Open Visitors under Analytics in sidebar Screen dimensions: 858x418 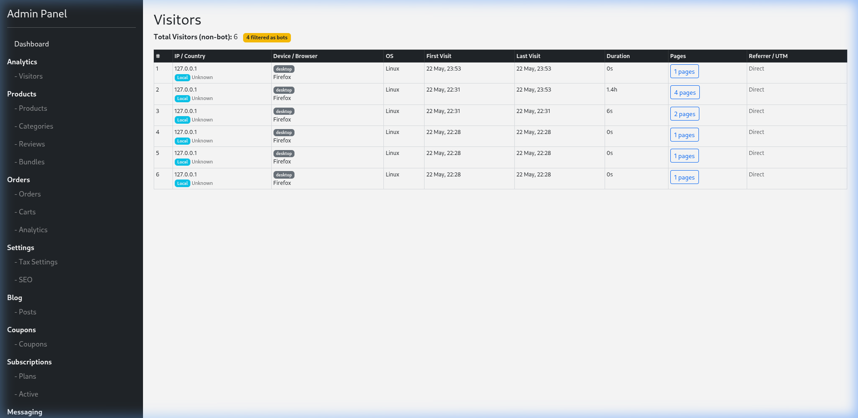29,76
